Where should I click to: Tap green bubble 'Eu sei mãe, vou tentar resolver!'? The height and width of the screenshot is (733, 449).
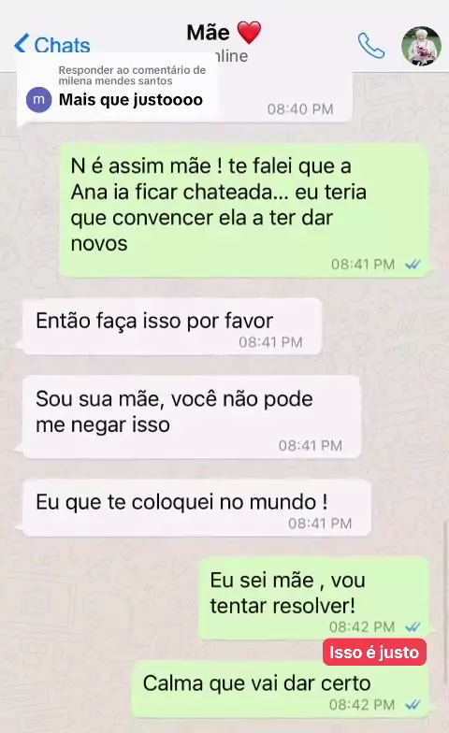pyautogui.click(x=314, y=598)
